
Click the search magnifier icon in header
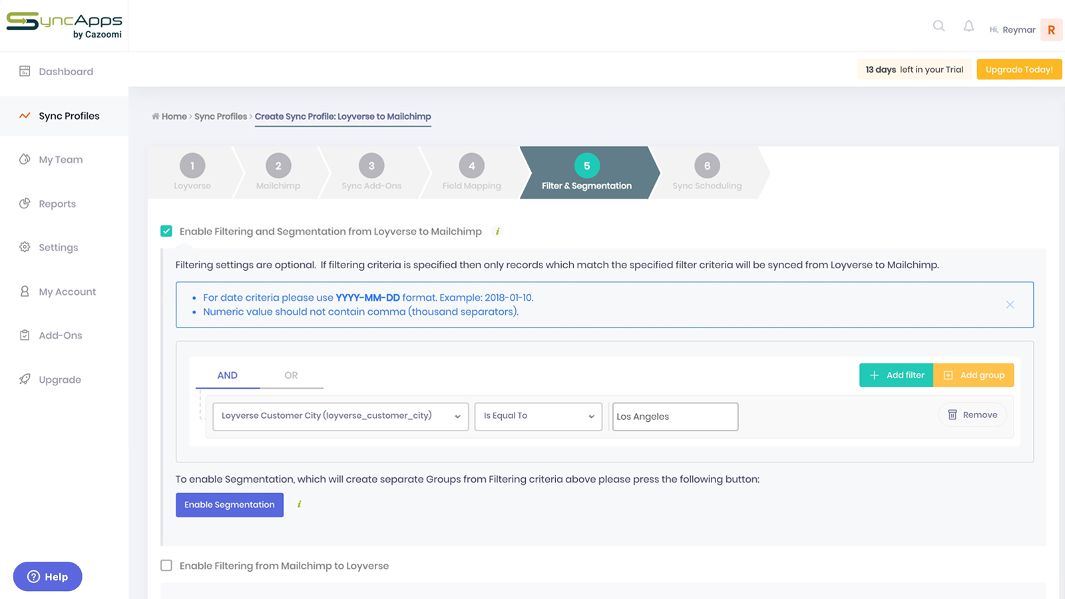pos(939,26)
